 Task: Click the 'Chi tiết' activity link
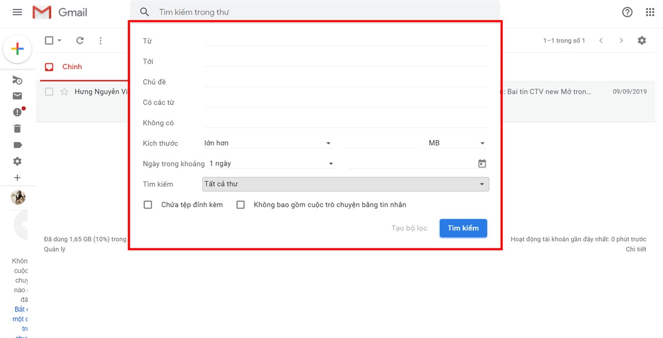pos(636,249)
